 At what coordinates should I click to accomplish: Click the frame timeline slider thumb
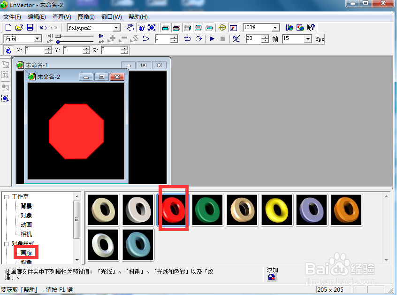tap(58, 36)
